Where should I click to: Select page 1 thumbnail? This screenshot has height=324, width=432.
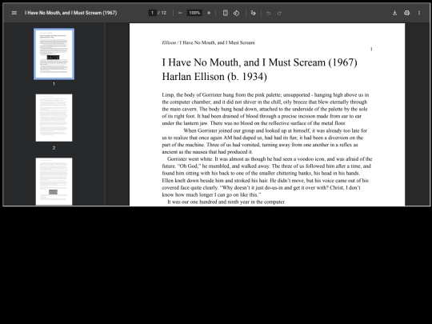pyautogui.click(x=54, y=54)
